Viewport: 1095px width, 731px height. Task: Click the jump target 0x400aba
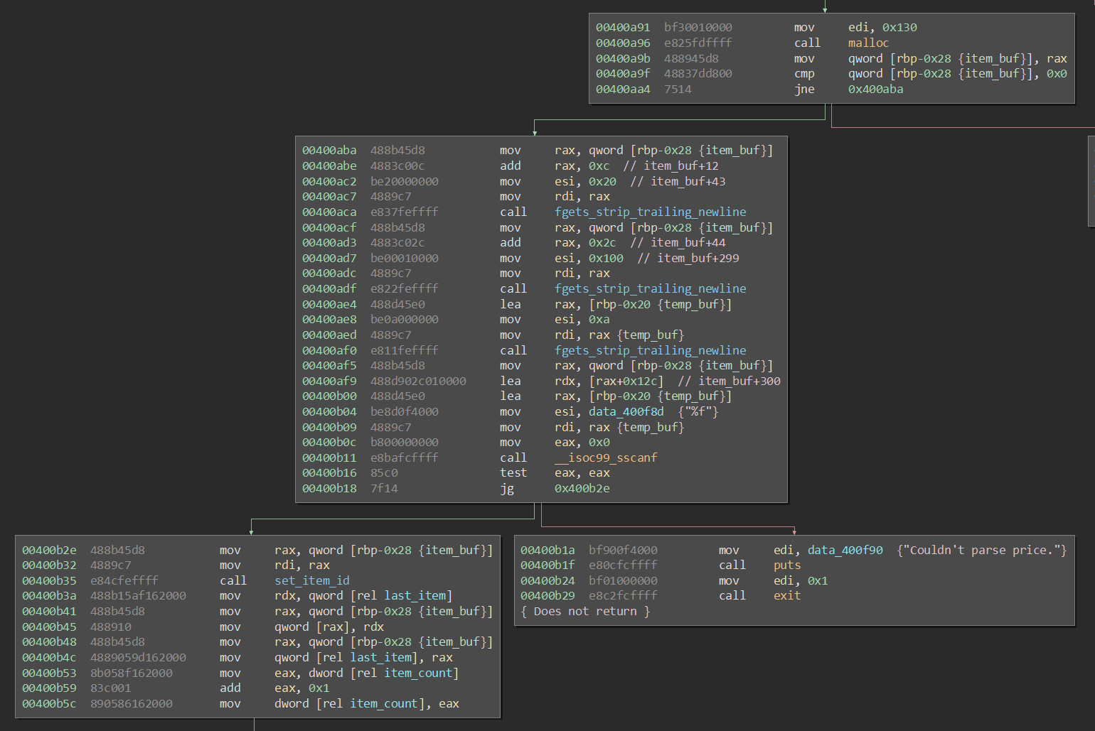(x=876, y=89)
